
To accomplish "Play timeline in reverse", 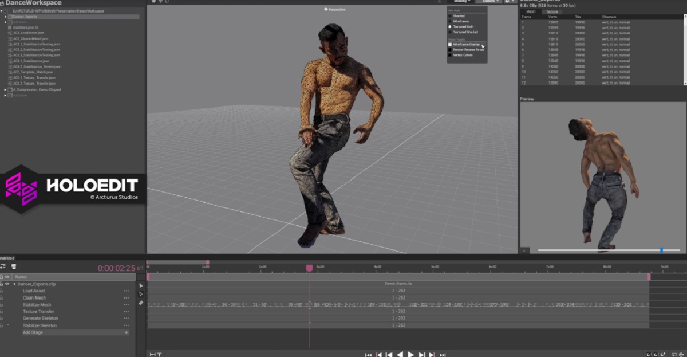I will [x=400, y=355].
